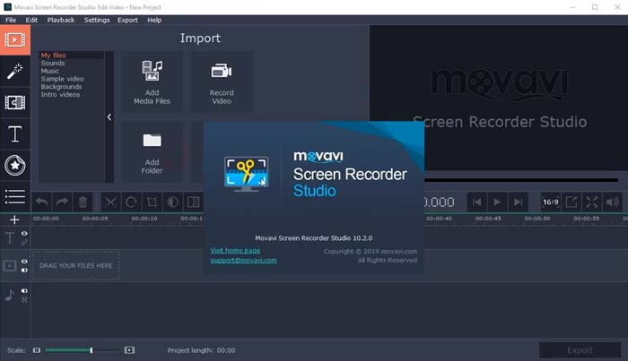
Task: Mute the audio track
Action: pyautogui.click(x=24, y=291)
